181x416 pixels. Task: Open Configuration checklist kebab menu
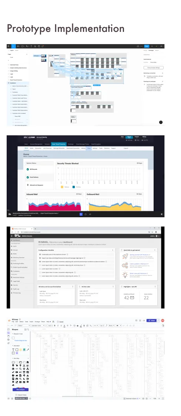113,250
